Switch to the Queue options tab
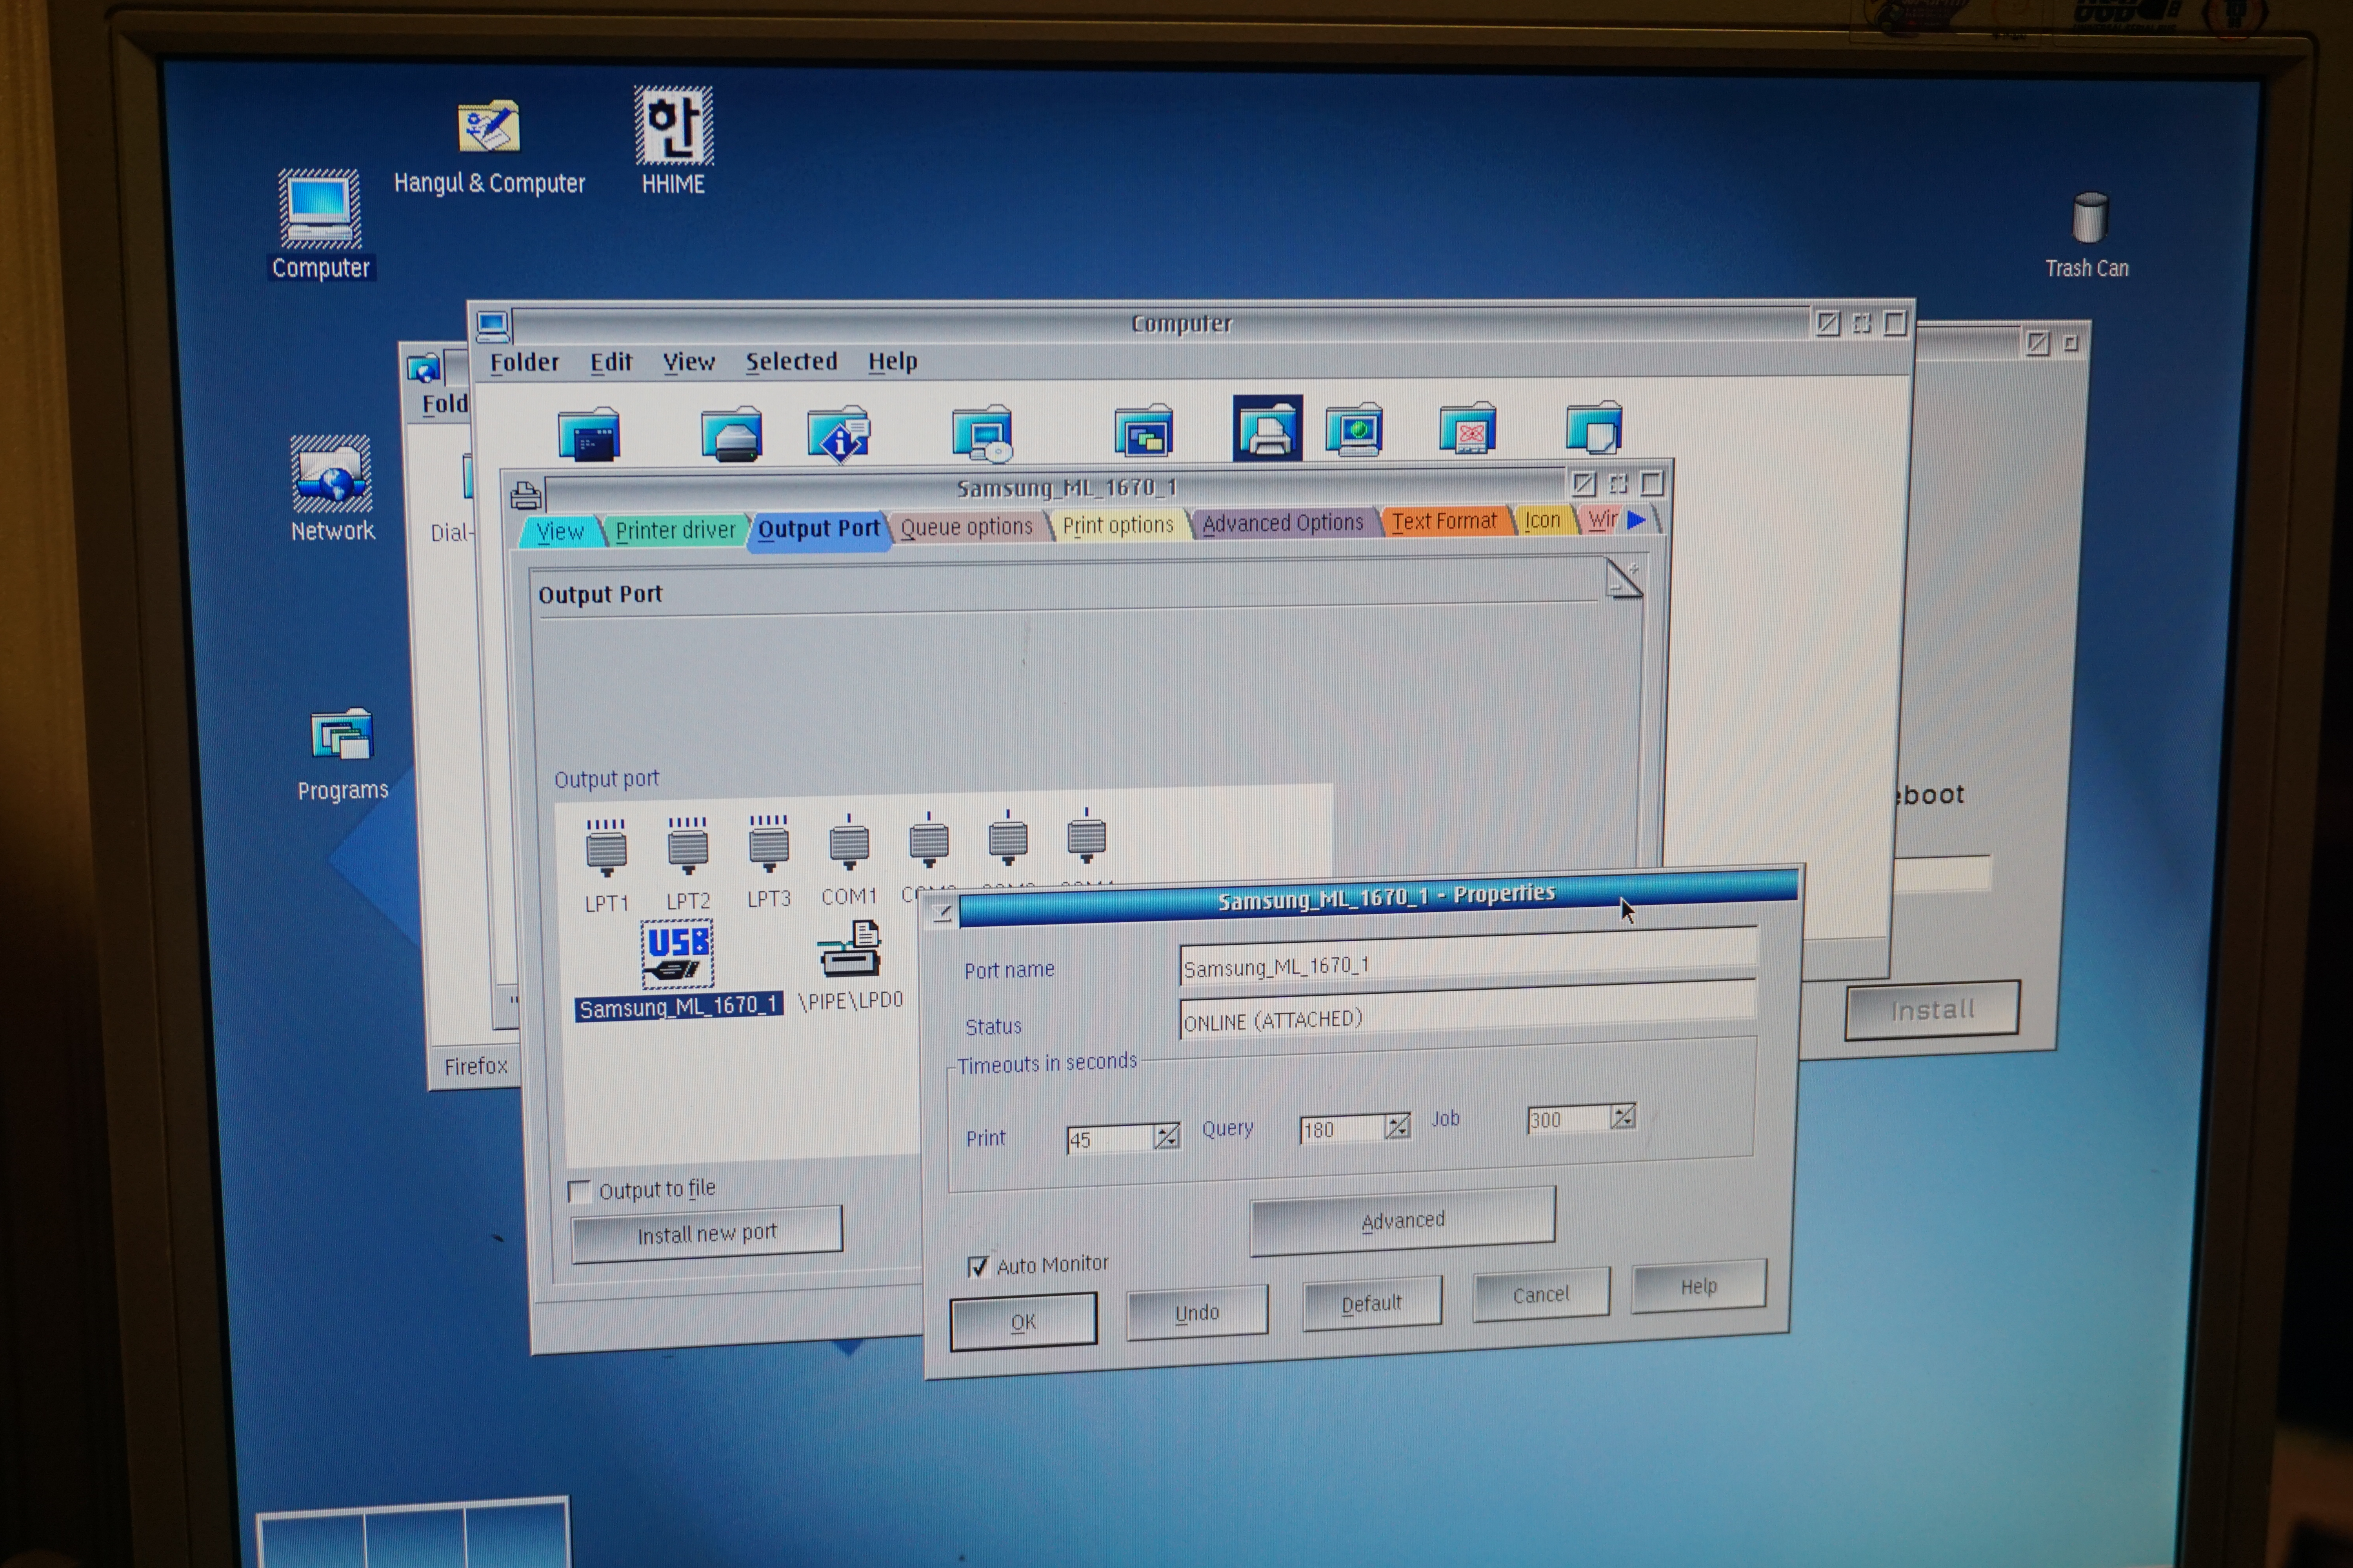 pos(966,527)
